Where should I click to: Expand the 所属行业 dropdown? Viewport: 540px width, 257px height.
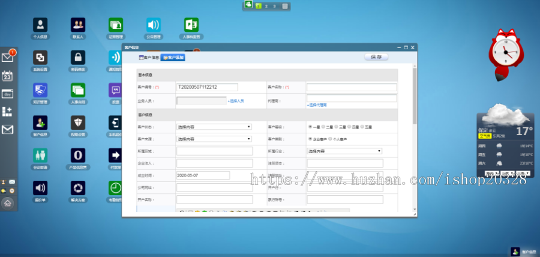344,151
